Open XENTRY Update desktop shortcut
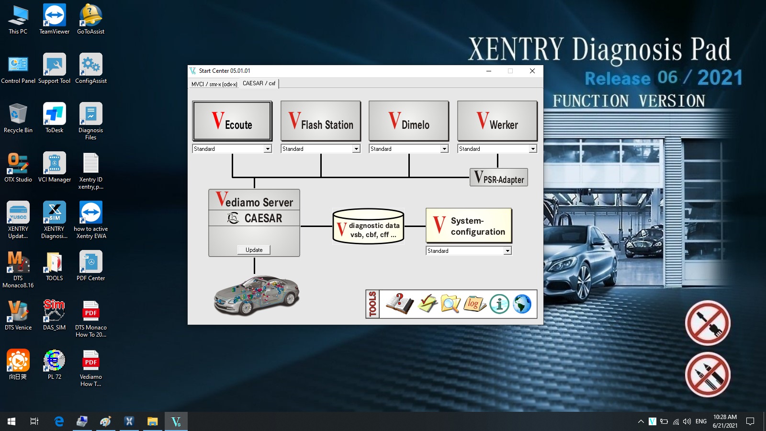 click(18, 220)
